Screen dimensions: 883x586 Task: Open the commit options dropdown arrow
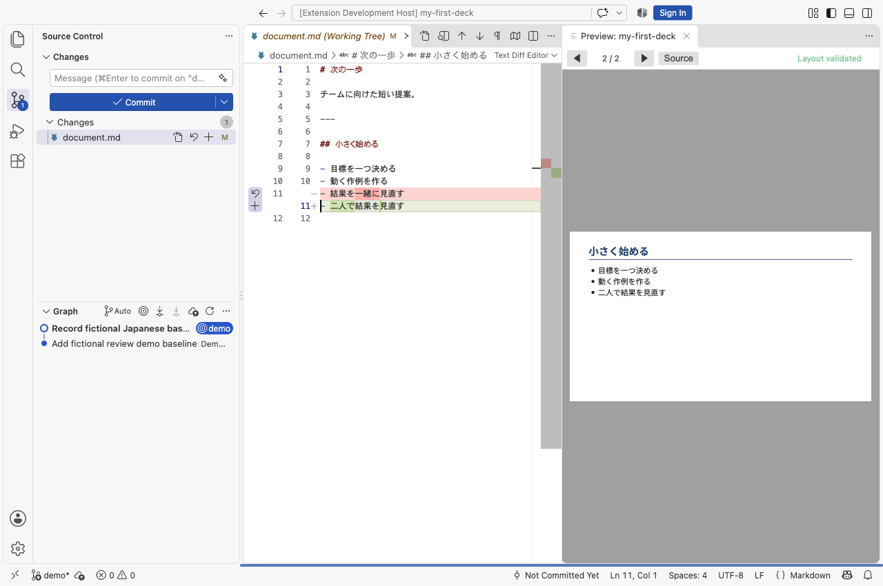(x=224, y=102)
